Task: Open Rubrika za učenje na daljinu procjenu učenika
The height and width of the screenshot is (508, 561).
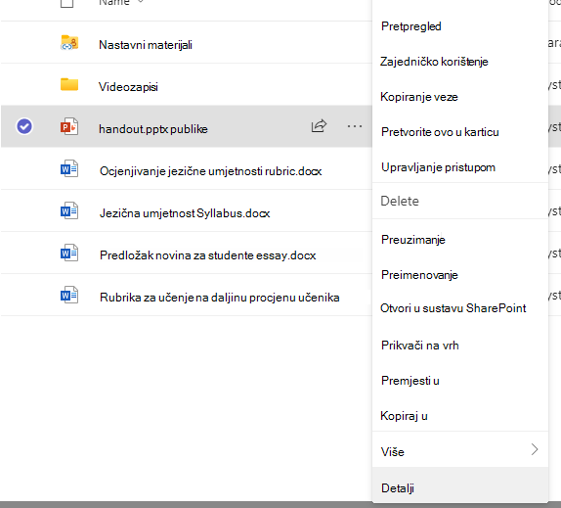Action: 219,298
